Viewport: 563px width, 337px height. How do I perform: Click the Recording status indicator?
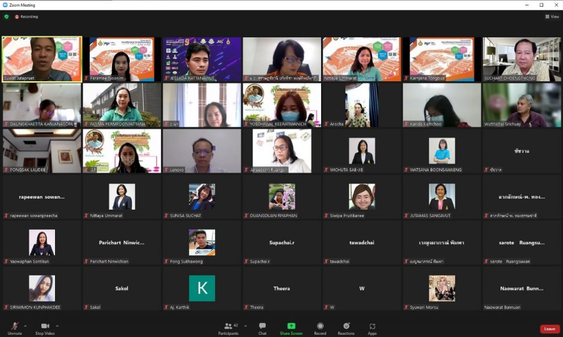(x=26, y=16)
